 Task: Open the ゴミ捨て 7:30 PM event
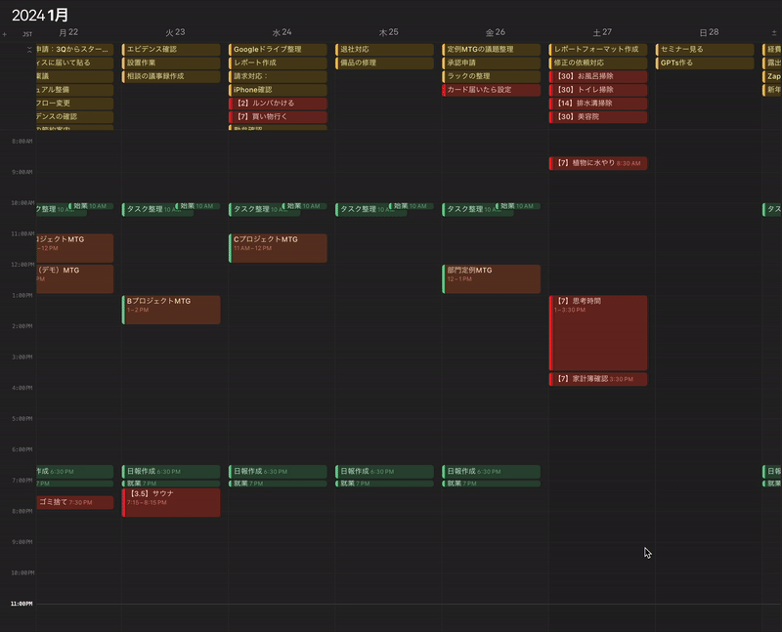pos(75,502)
